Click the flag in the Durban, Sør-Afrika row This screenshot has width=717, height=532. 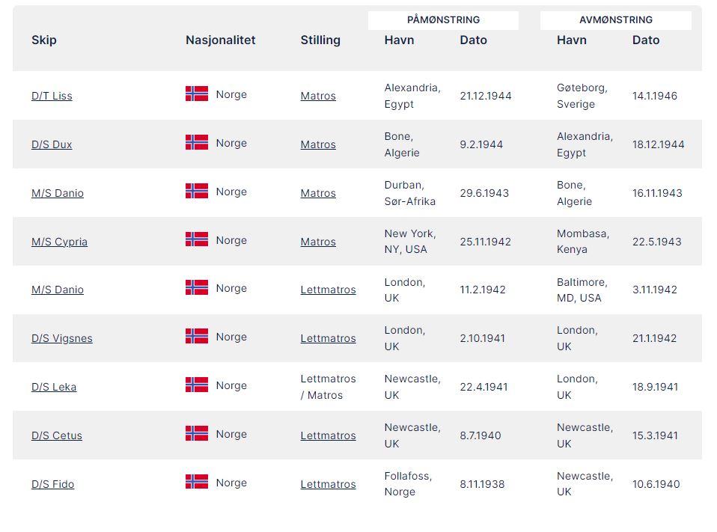[197, 192]
